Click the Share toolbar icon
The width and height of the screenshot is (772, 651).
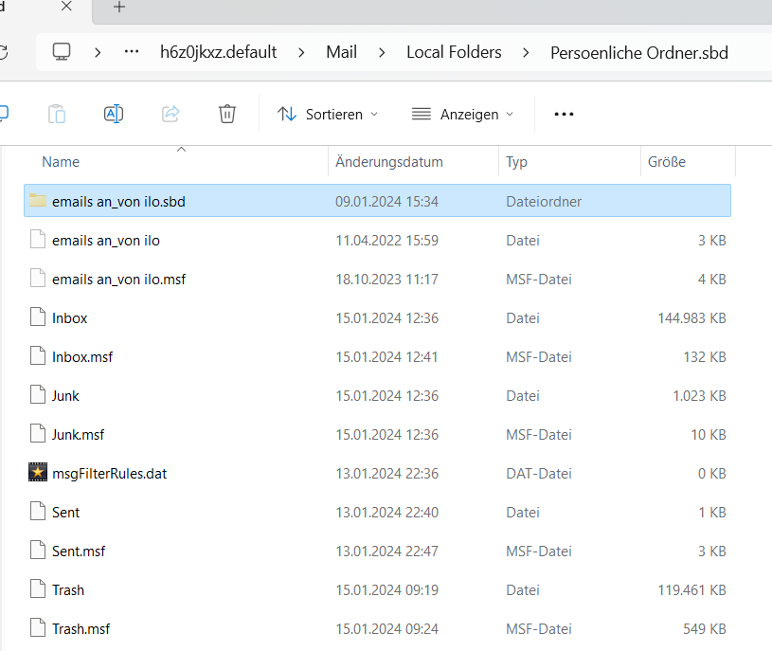click(x=171, y=114)
